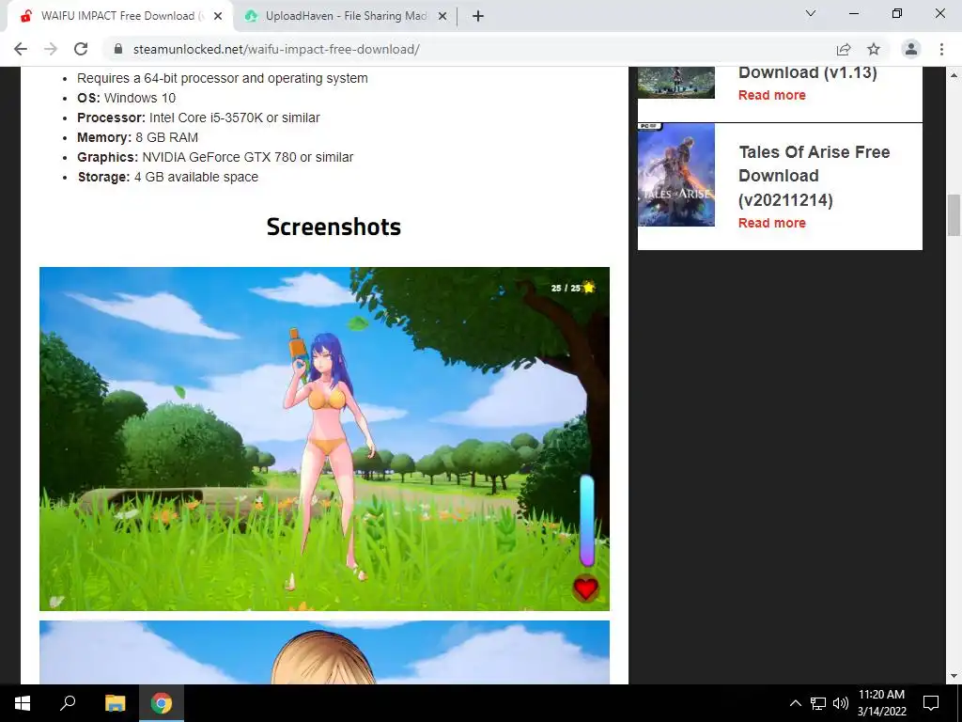Image resolution: width=962 pixels, height=722 pixels.
Task: Open the network status tray icon
Action: (818, 703)
